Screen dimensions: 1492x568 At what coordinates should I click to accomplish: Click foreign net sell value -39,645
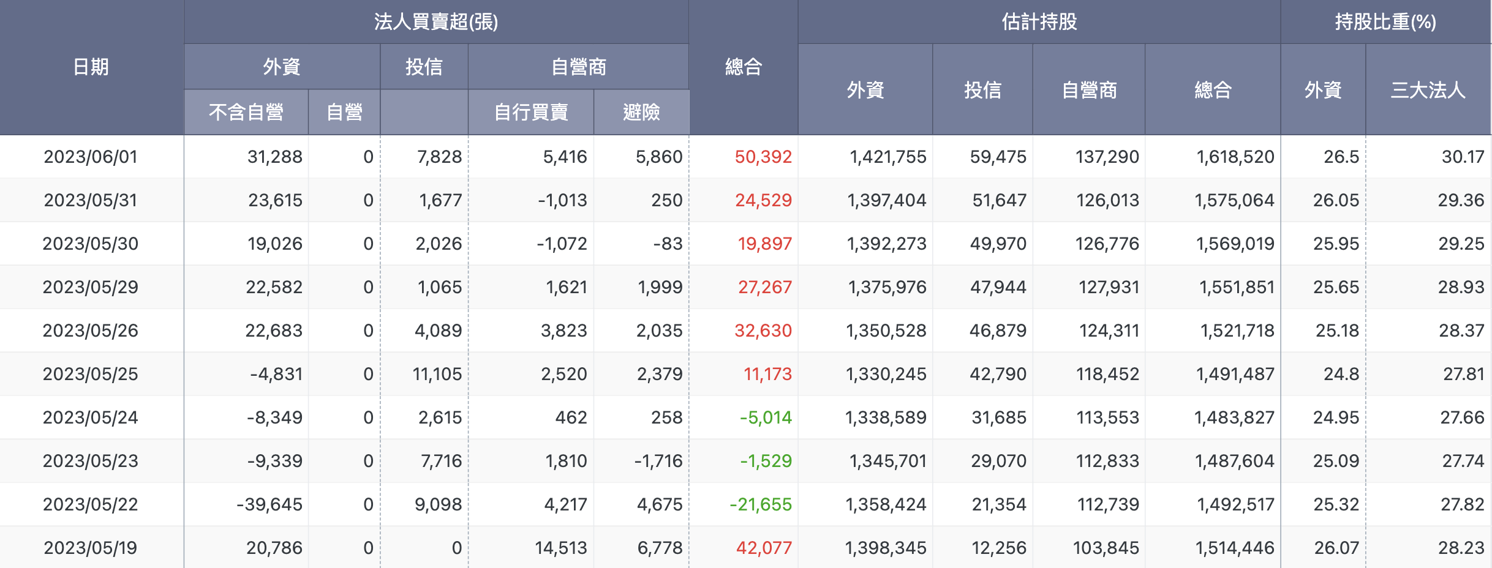269,504
